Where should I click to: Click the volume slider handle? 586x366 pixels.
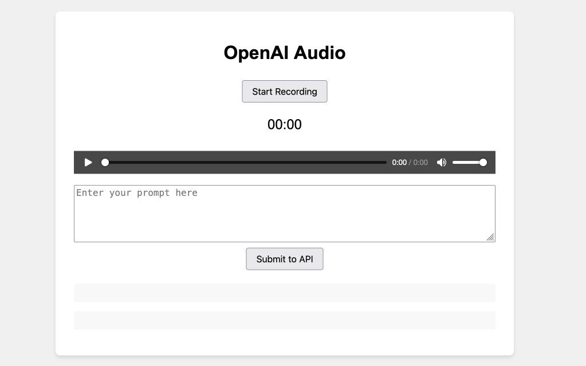click(483, 163)
